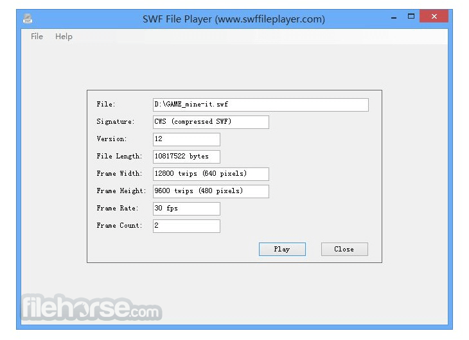Click the 'Version:' label
This screenshot has height=340, width=469.
point(112,139)
